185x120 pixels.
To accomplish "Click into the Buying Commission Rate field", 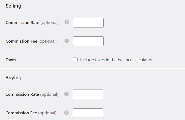I will 88,94.
